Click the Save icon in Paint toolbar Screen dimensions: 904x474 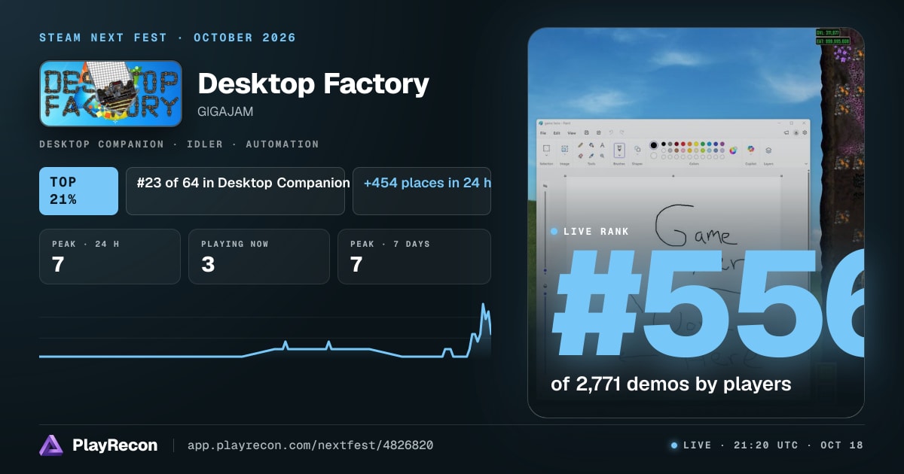tap(587, 132)
